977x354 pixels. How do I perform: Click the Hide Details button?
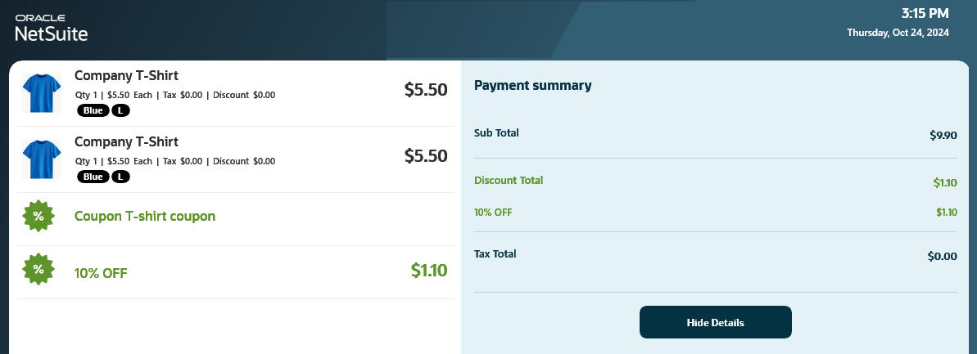click(715, 322)
